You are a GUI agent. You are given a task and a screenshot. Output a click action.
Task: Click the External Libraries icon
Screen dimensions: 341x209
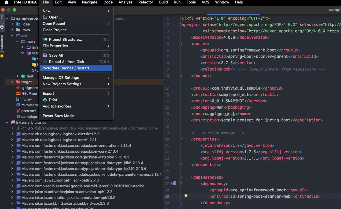tap(13, 122)
